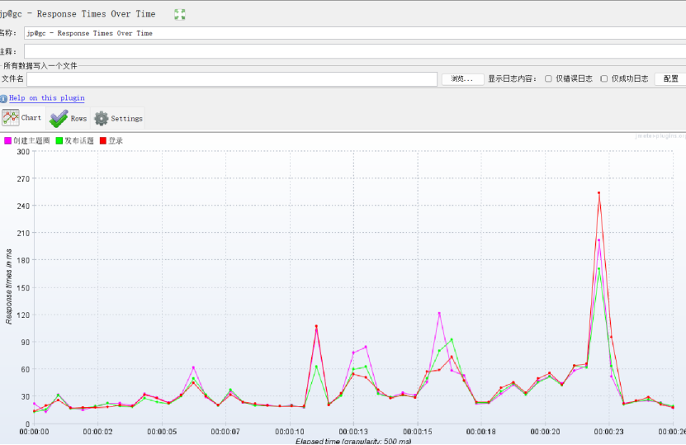Screen dimensions: 686x445
Task: Click the red 登录 legend swatch
Action: point(103,140)
